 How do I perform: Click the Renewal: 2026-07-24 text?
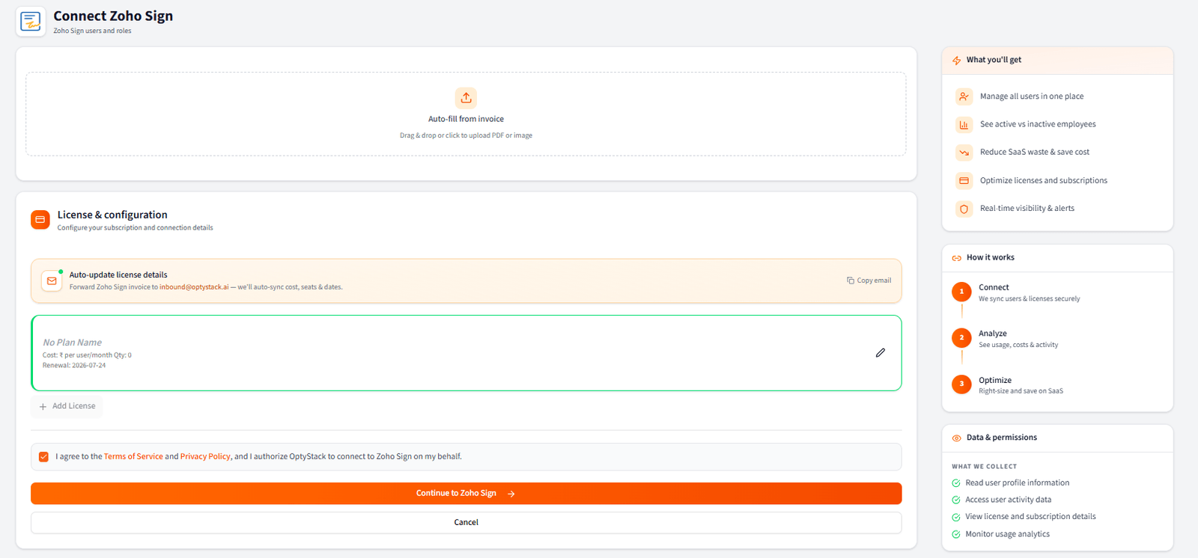(x=74, y=366)
